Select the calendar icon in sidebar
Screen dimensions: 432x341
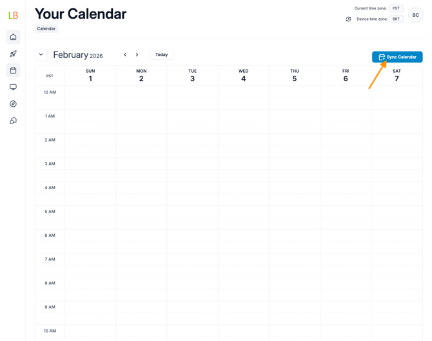point(13,71)
